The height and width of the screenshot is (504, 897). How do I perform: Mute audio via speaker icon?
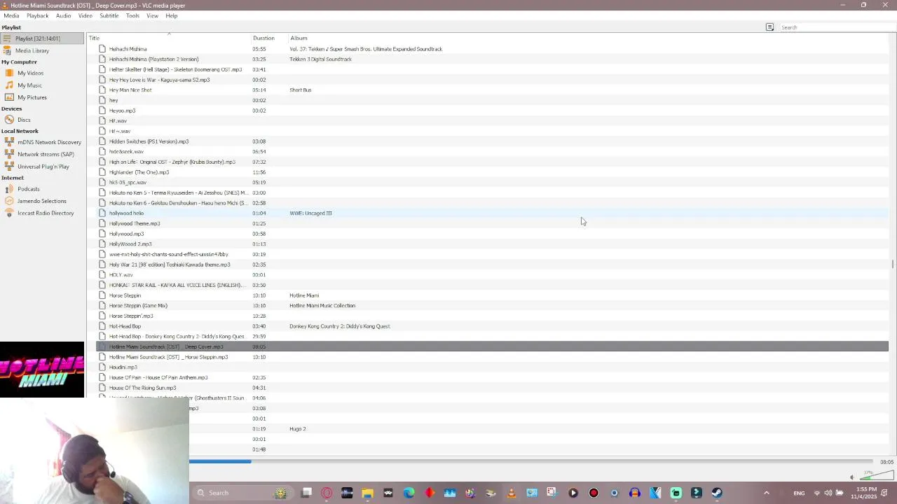[852, 477]
